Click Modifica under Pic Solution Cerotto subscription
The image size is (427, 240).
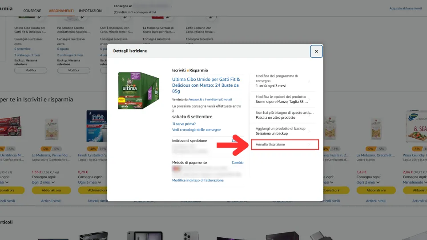73,71
